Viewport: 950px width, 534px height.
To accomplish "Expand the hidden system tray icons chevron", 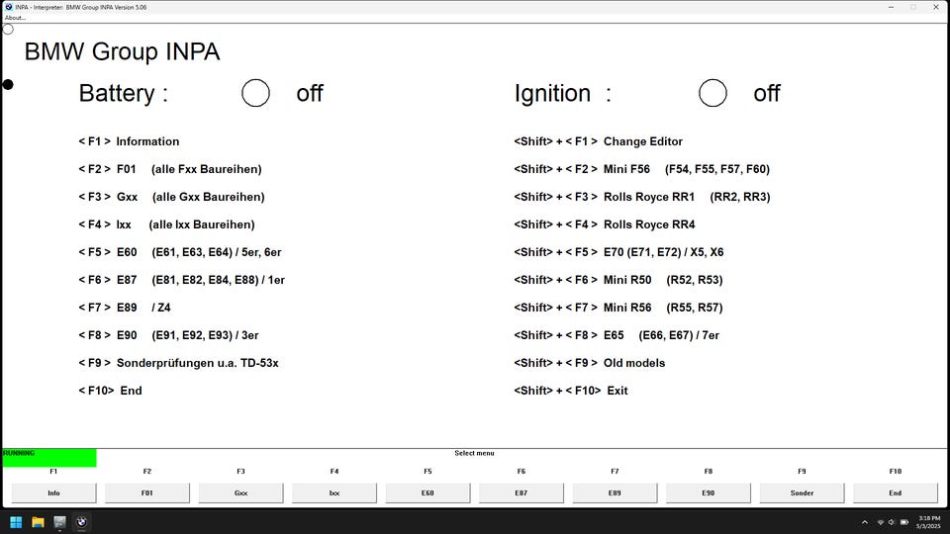I will coord(865,522).
